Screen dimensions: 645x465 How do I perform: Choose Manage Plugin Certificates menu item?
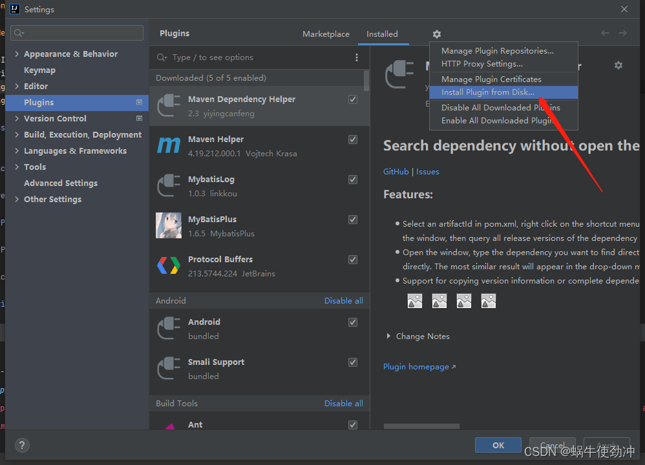click(x=503, y=79)
